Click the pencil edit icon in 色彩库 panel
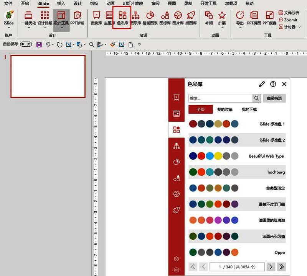This screenshot has height=276, width=307. tap(262, 84)
